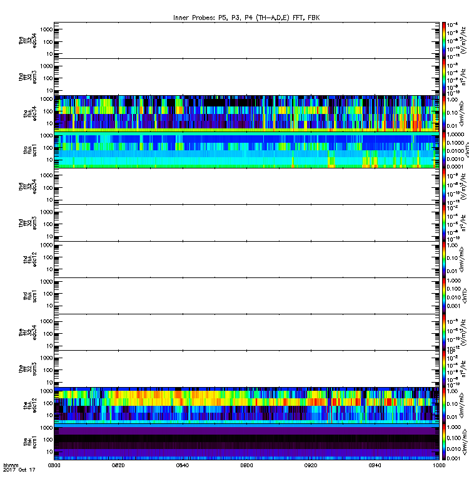Click the 'thd fbk scm1' panel label
This screenshot has height=501, width=469.
(30, 296)
